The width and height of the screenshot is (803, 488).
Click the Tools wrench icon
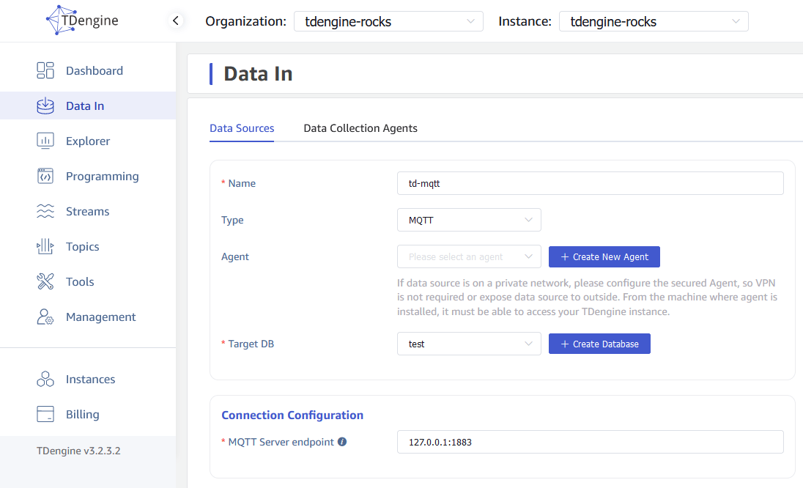coord(45,281)
